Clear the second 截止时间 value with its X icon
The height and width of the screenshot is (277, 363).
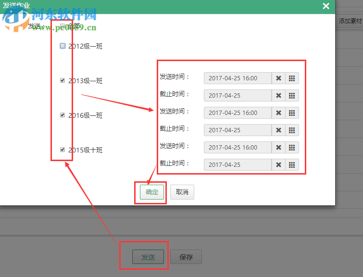point(278,130)
